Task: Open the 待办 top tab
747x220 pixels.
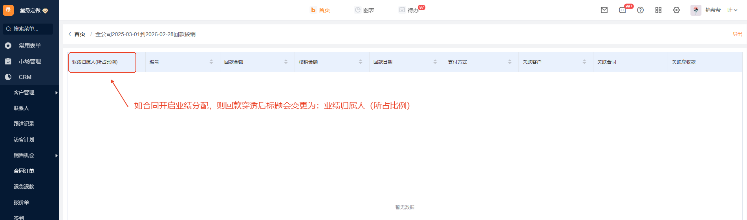Action: click(x=410, y=10)
